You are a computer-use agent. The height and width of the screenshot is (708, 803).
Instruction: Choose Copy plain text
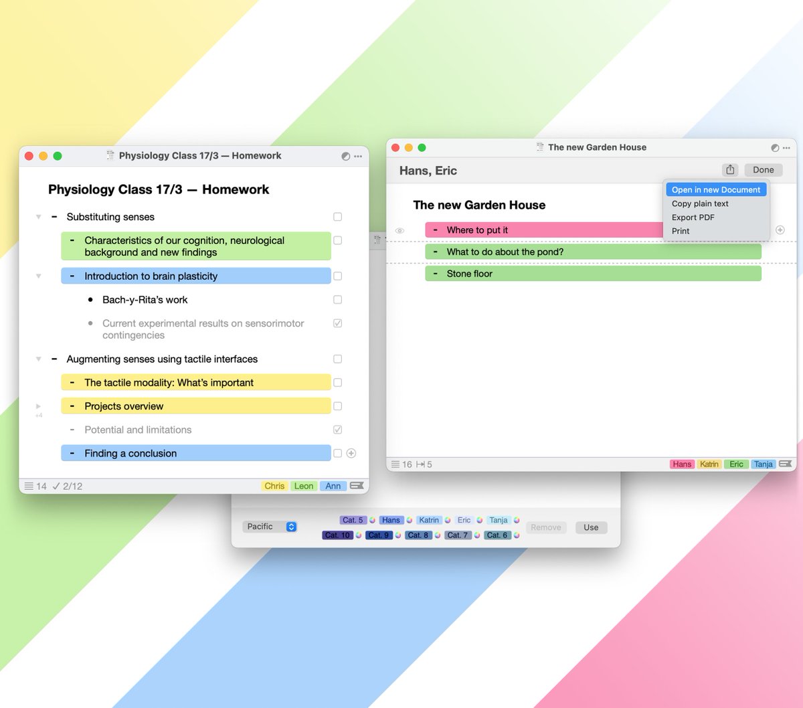[x=700, y=203]
